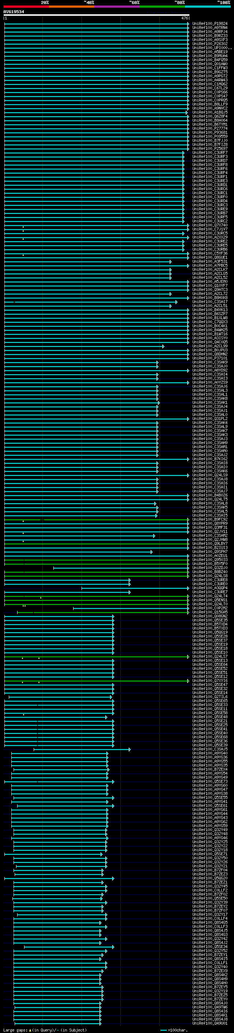Viewport: 234px width, 1033px height.
Task: Click the AV619534 query title
Action: point(14,12)
